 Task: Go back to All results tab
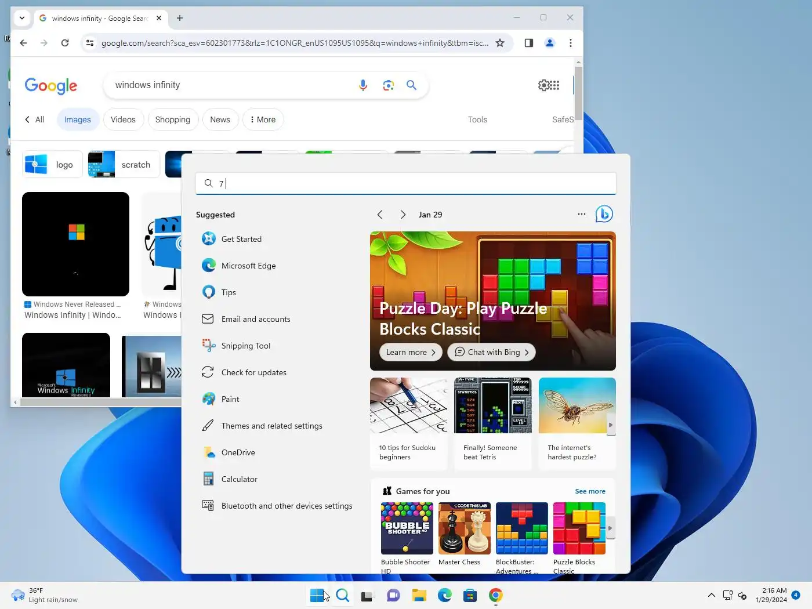click(x=34, y=119)
